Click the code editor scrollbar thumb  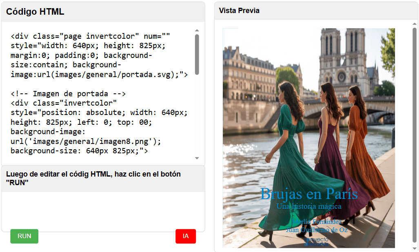(197, 54)
